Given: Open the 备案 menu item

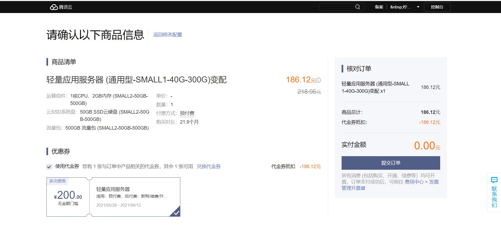Looking at the screenshot, I should click(x=379, y=7).
